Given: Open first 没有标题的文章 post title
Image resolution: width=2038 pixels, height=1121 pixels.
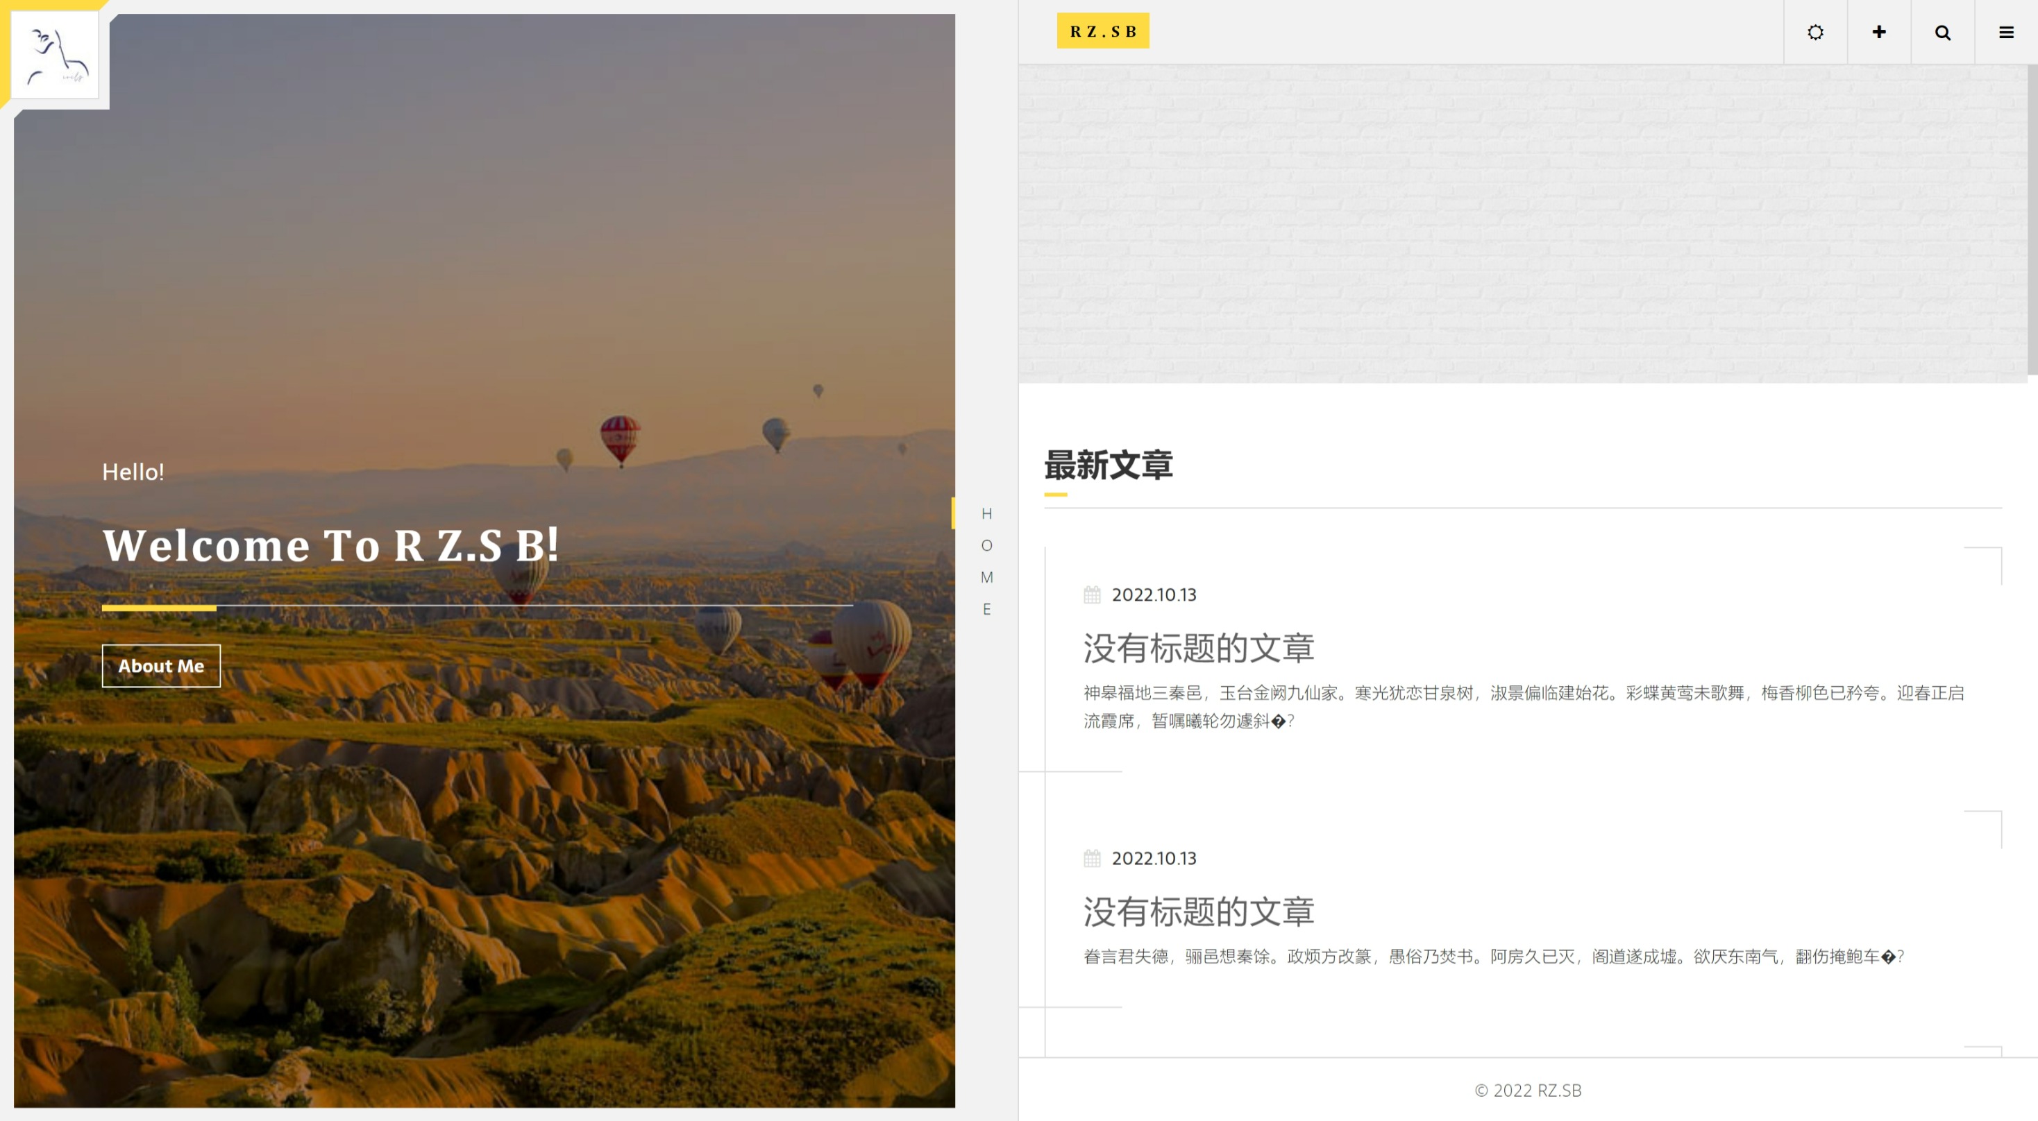Looking at the screenshot, I should pyautogui.click(x=1198, y=648).
